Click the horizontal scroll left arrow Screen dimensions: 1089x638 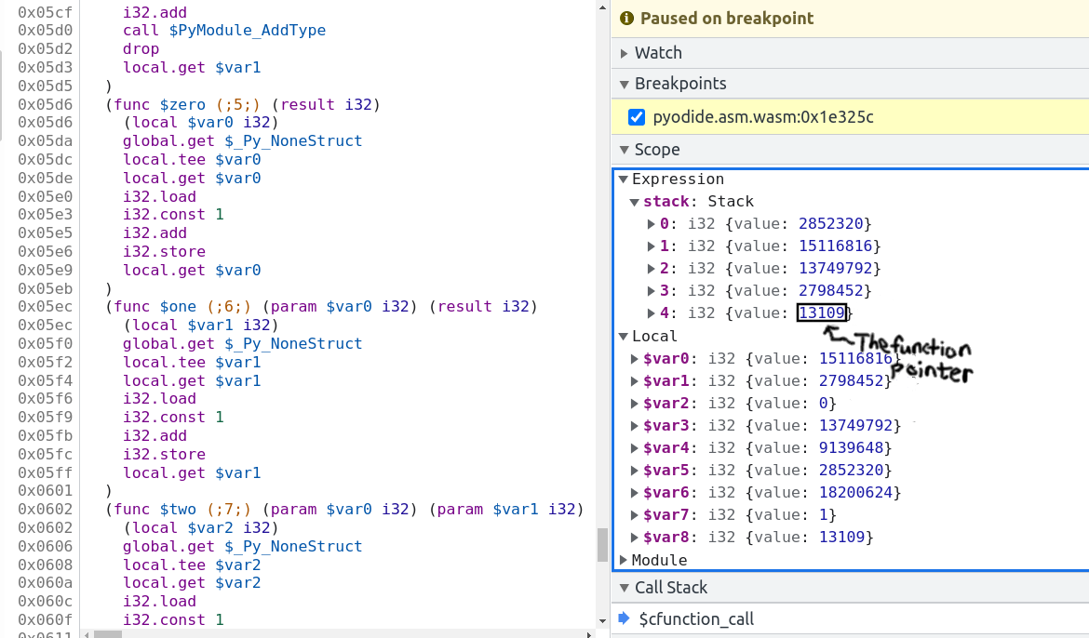pos(87,634)
